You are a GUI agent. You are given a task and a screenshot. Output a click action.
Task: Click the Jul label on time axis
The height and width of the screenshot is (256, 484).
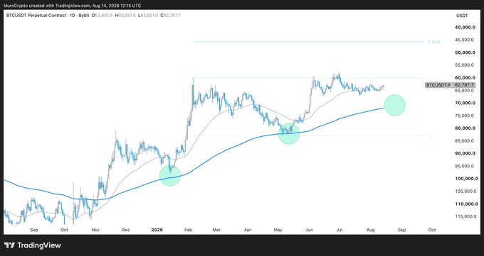tap(340, 230)
